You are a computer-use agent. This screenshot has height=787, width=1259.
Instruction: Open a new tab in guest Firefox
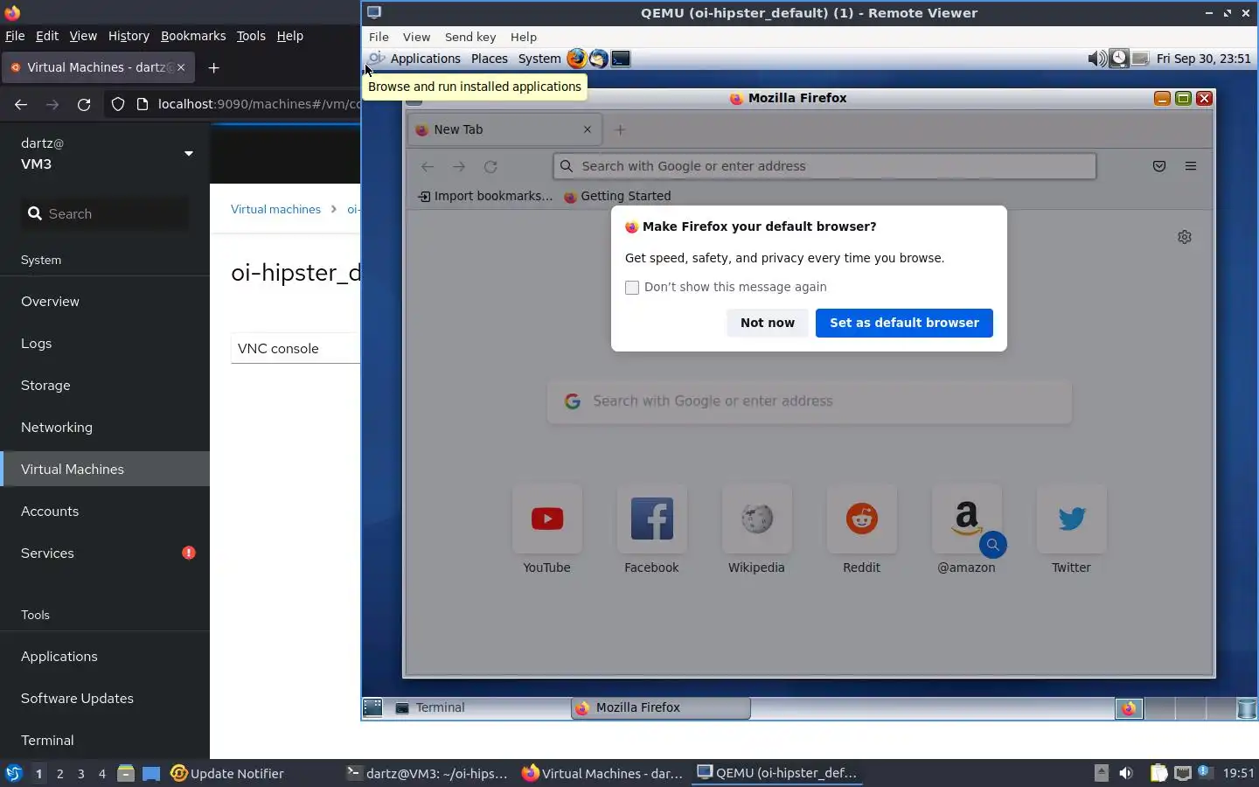620,129
